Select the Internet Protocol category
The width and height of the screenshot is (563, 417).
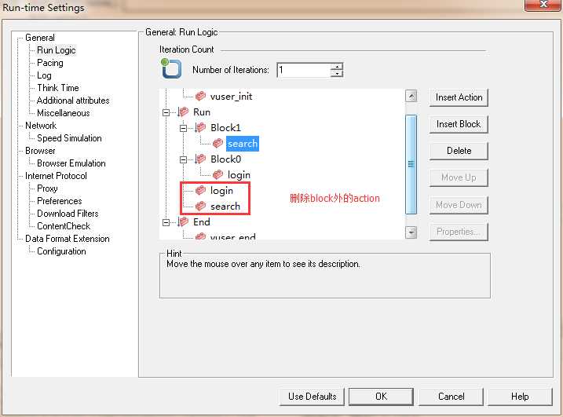pos(56,176)
